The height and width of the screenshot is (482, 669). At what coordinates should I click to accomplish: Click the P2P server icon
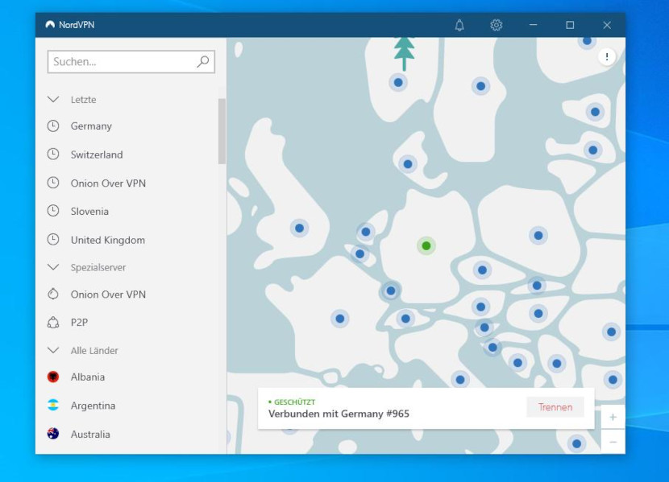(x=53, y=323)
